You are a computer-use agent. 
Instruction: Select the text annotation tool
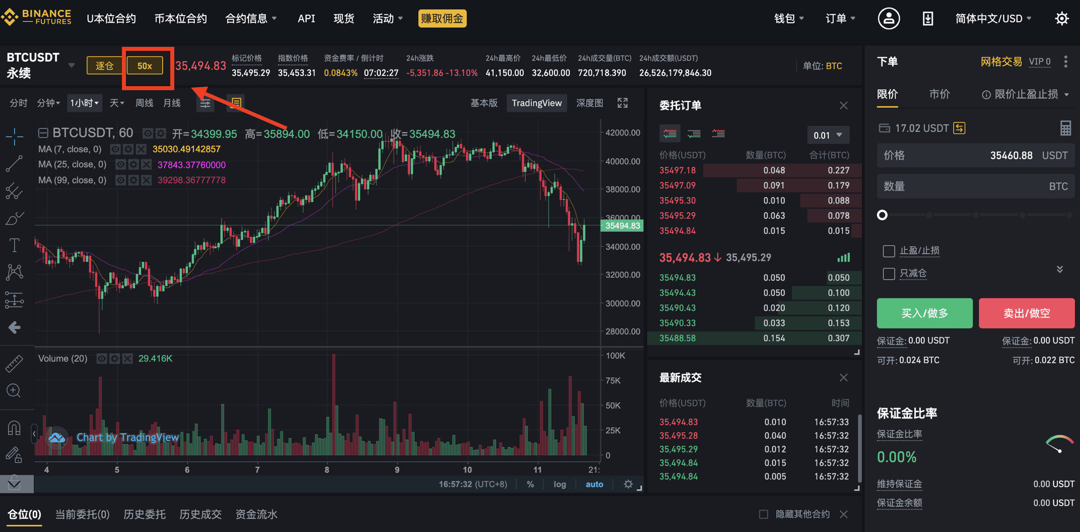pos(15,245)
